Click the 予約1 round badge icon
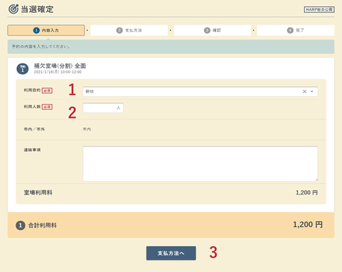342x272 pixels. point(22,69)
